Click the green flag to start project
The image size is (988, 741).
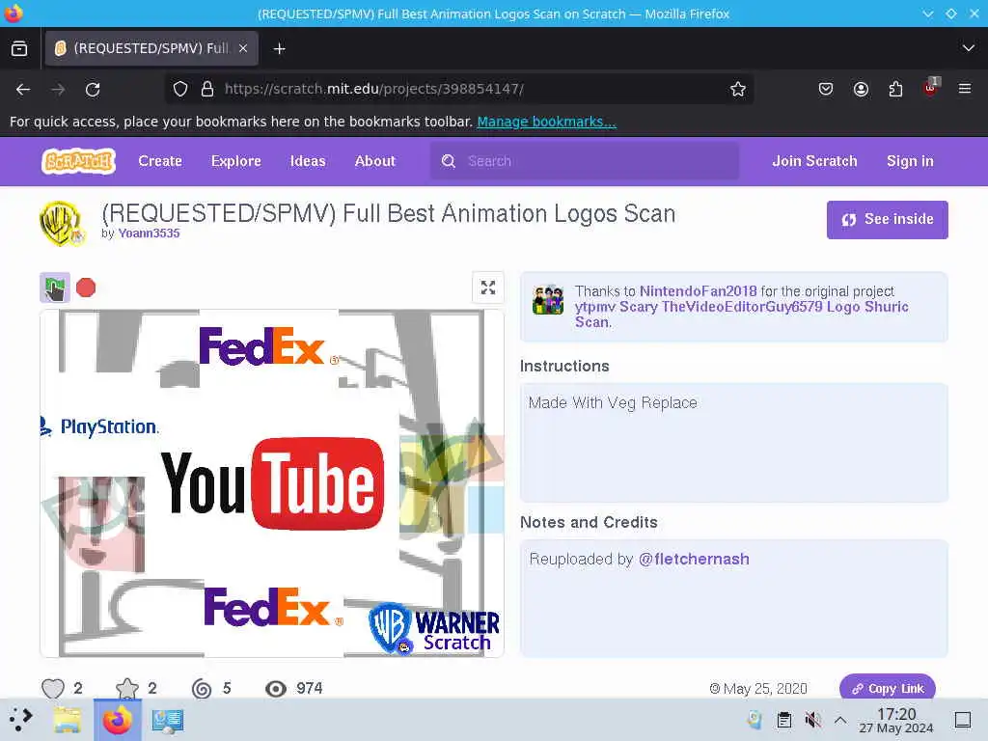click(x=55, y=288)
